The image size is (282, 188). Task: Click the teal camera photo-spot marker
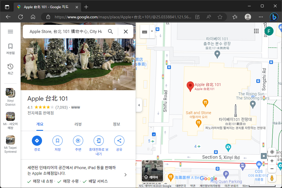click(228, 147)
